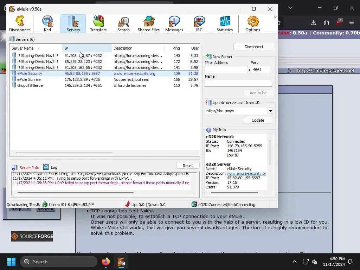The height and width of the screenshot is (270, 360).
Task: Open Firefox extensions icon
Action: tap(326, 22)
